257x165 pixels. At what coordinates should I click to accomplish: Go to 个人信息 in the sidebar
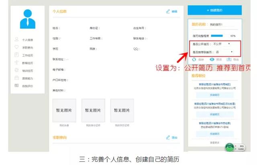pyautogui.click(x=27, y=40)
